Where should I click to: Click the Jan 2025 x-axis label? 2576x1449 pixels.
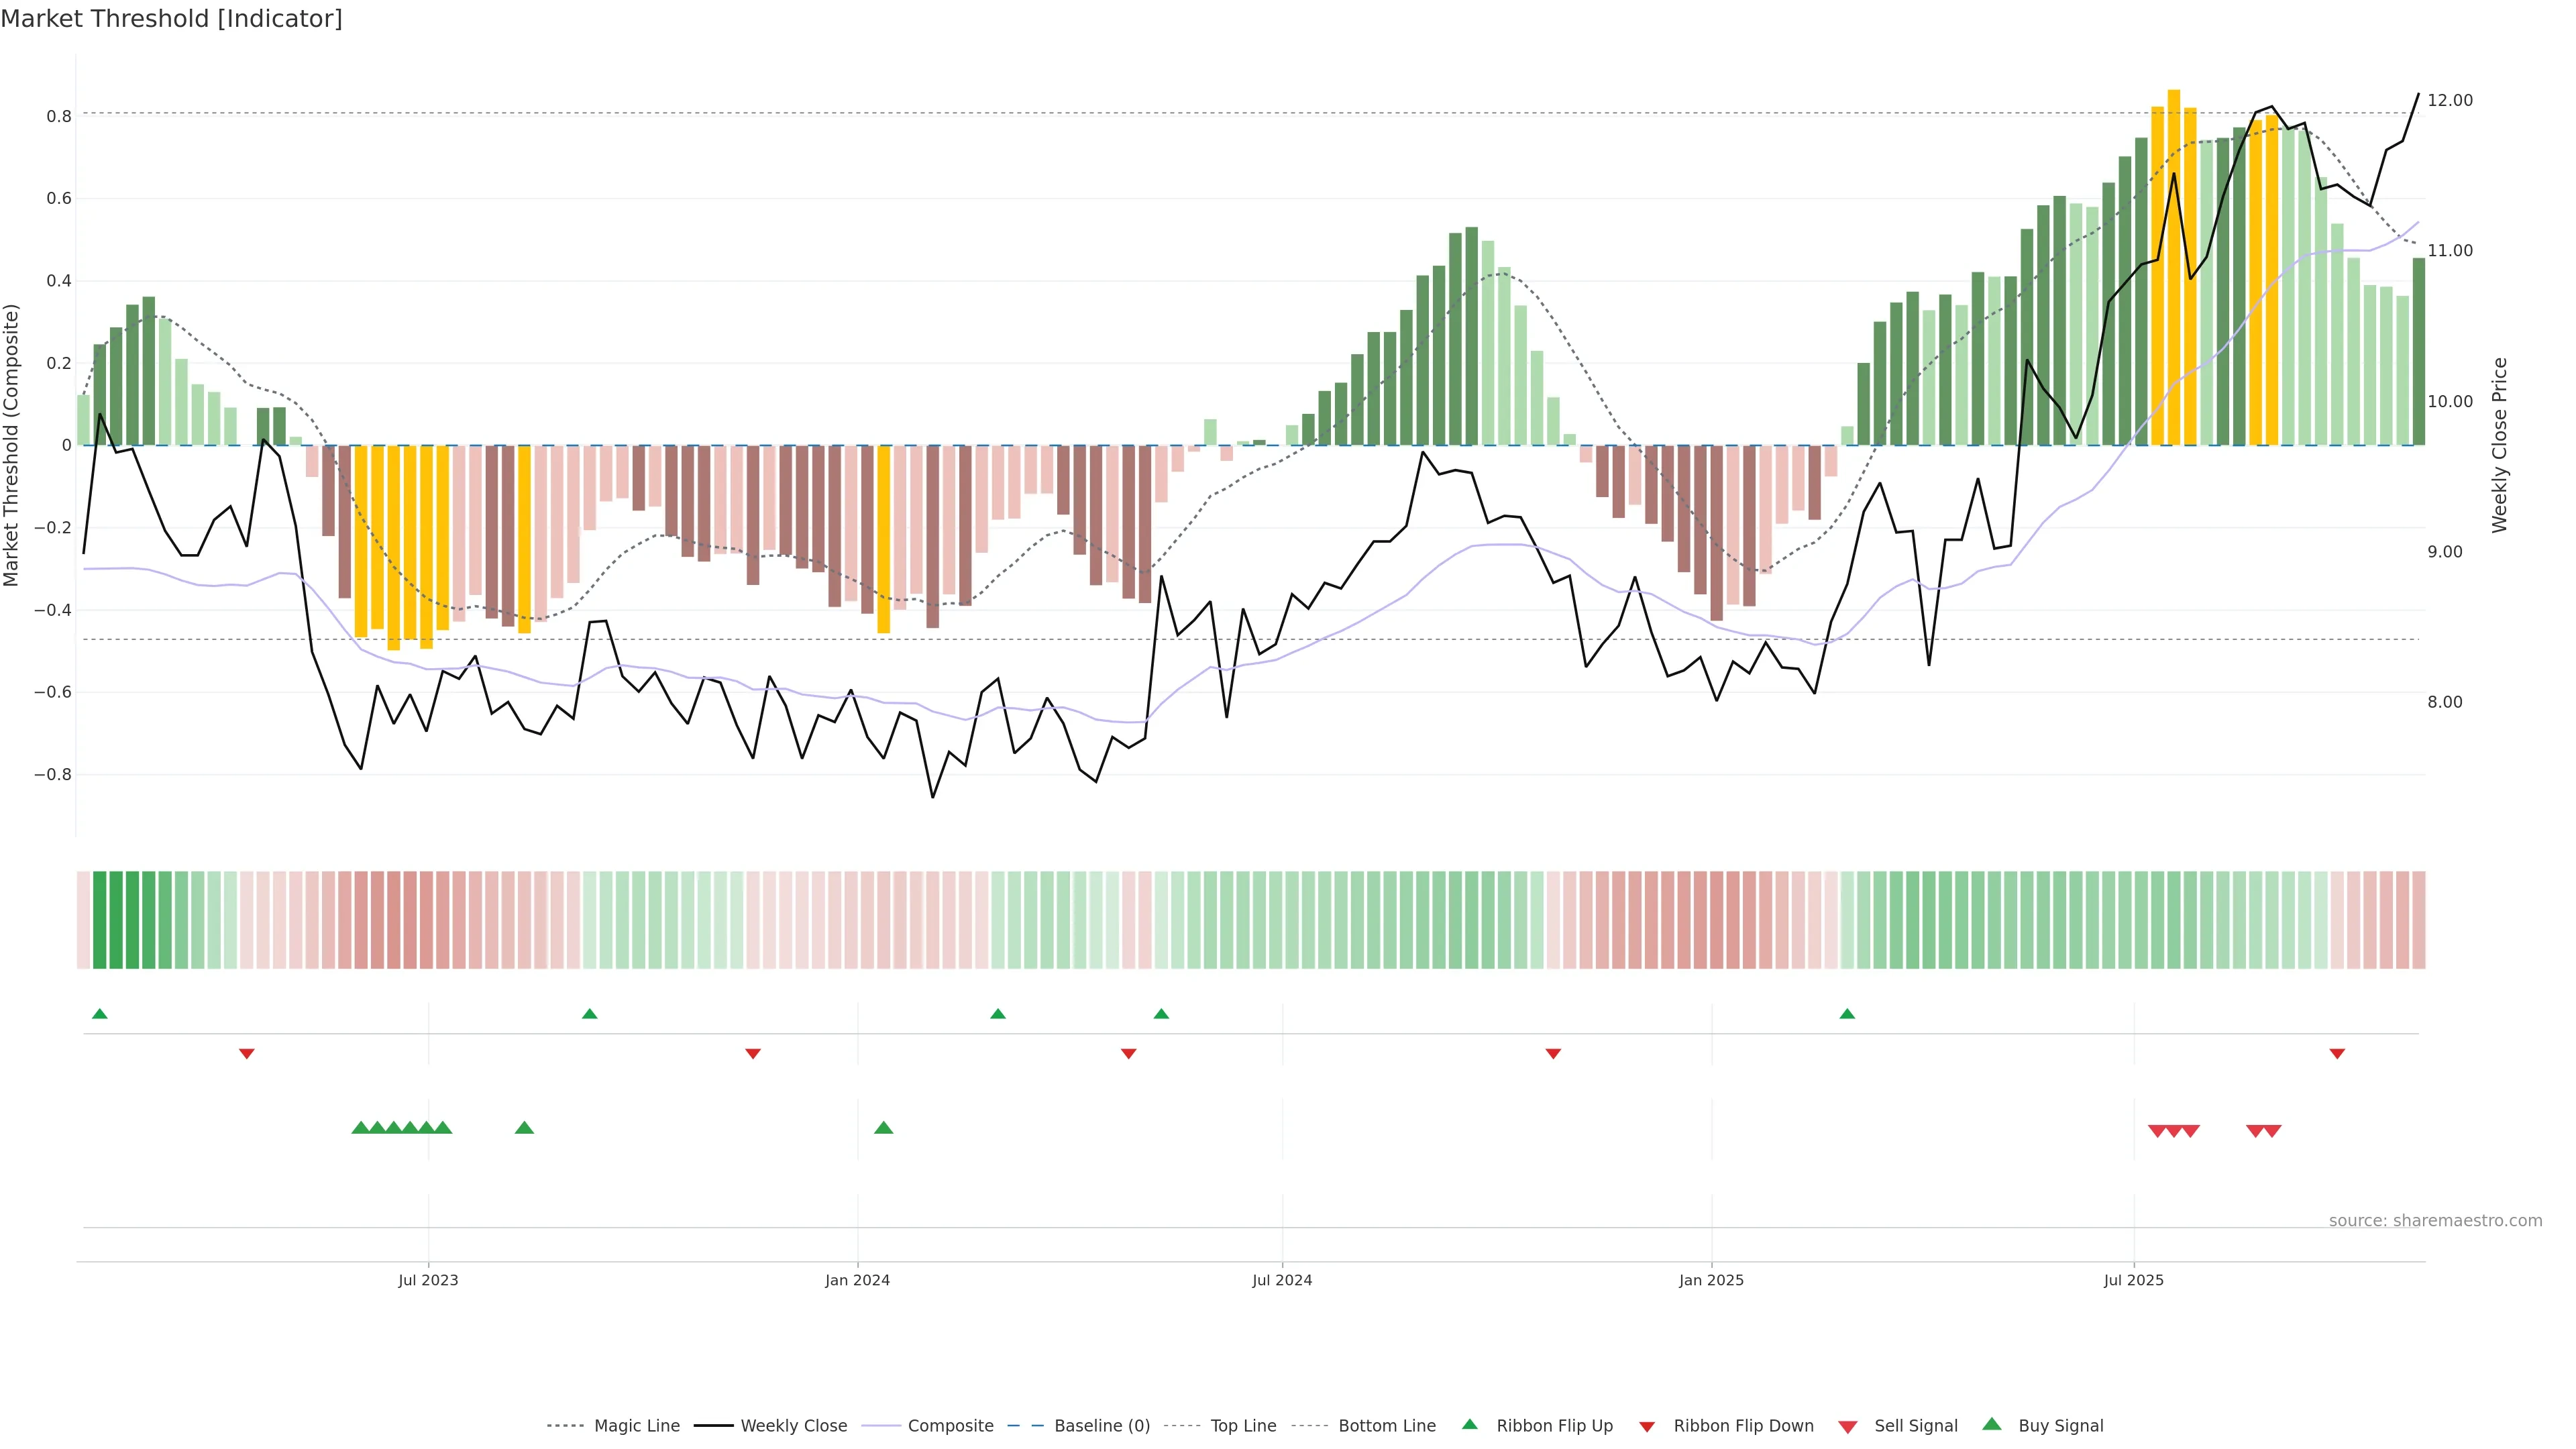click(1711, 1280)
